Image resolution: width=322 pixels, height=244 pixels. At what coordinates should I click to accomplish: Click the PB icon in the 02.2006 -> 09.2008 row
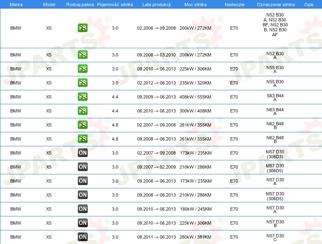[x=83, y=28]
